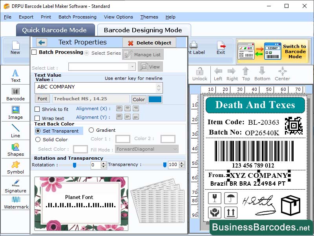The height and width of the screenshot is (236, 314).
Task: Click the View list button
Action: (150, 66)
